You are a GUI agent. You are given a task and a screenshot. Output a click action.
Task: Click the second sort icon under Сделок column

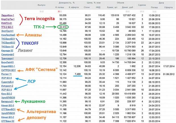pyautogui.click(x=143, y=11)
